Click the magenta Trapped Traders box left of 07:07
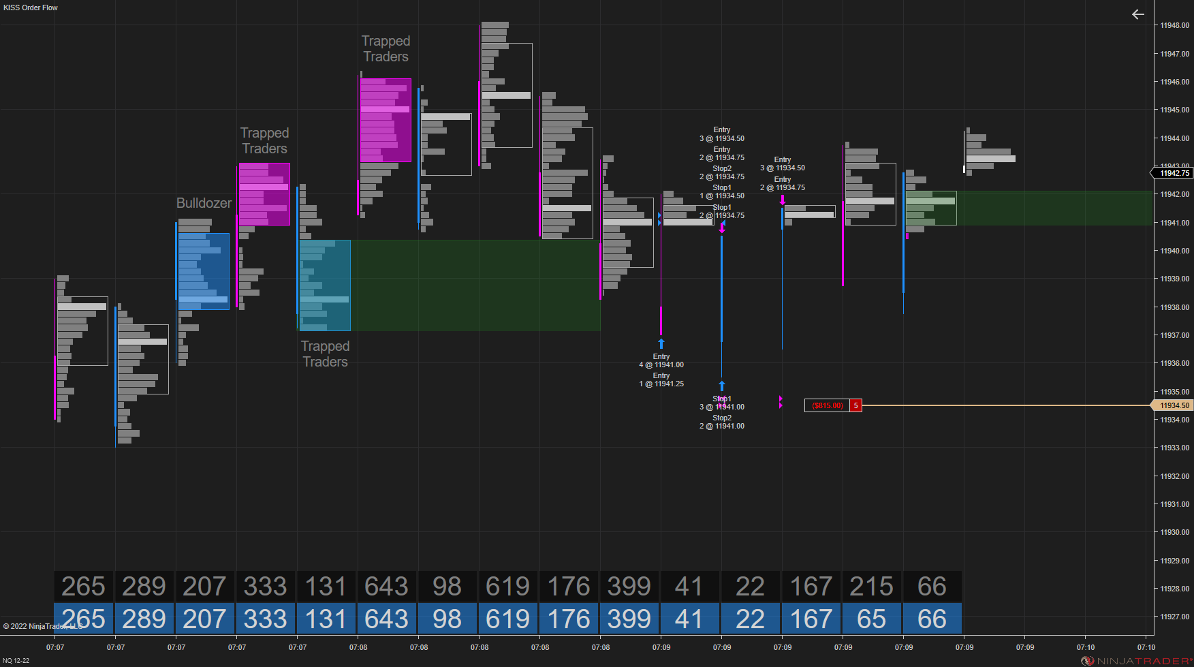The image size is (1194, 667). [264, 194]
